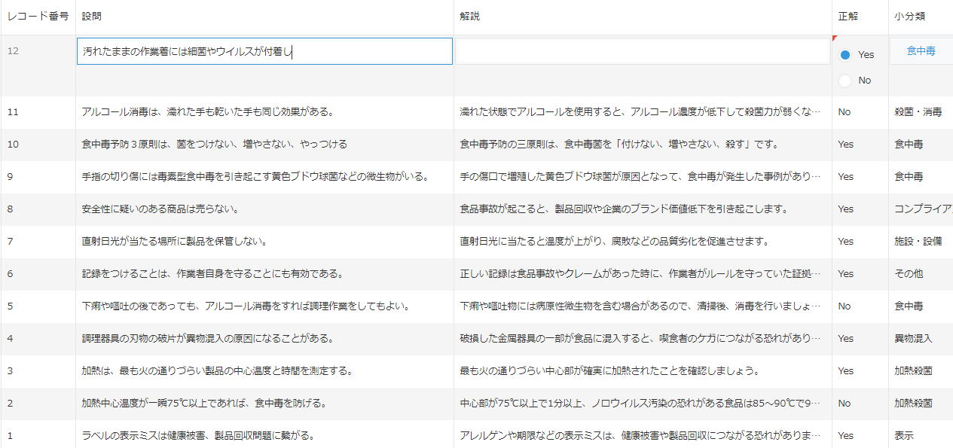Click the 小分類 column header
This screenshot has width=953, height=448.
click(x=909, y=16)
